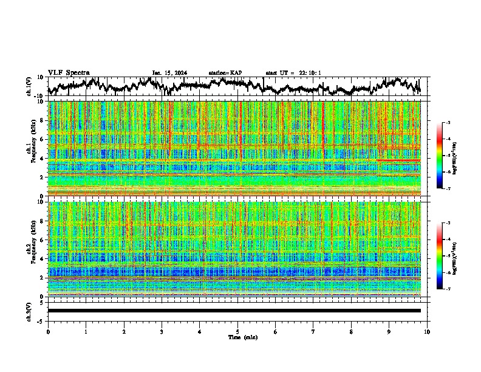Click tick label '7' on the Time axis

[x=313, y=332]
